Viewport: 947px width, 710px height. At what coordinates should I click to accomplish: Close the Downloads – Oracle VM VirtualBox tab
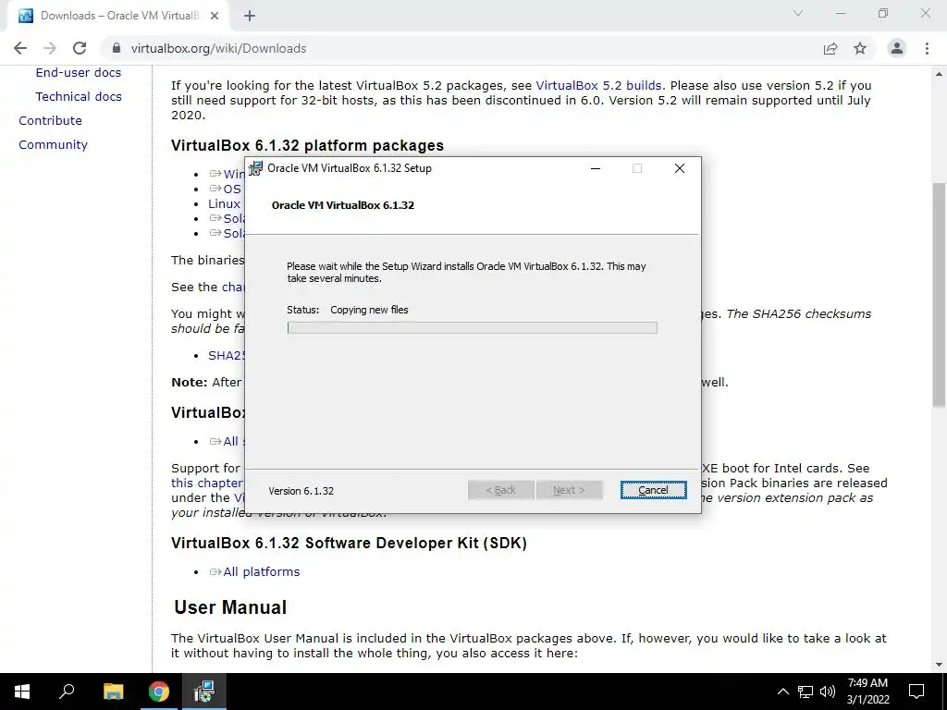tap(215, 16)
